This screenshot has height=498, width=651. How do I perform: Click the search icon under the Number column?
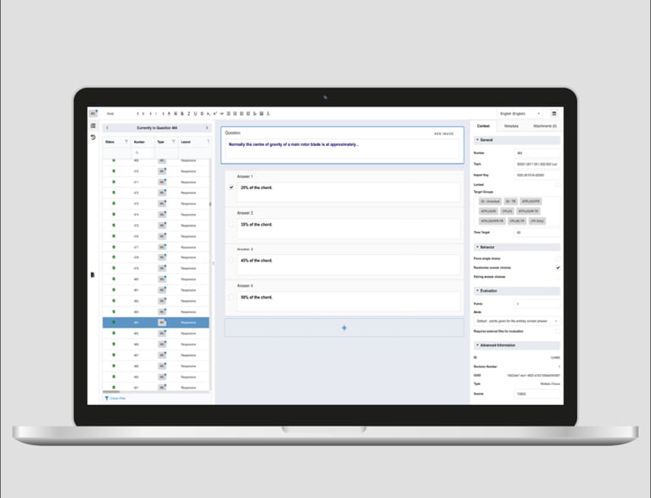pyautogui.click(x=137, y=153)
